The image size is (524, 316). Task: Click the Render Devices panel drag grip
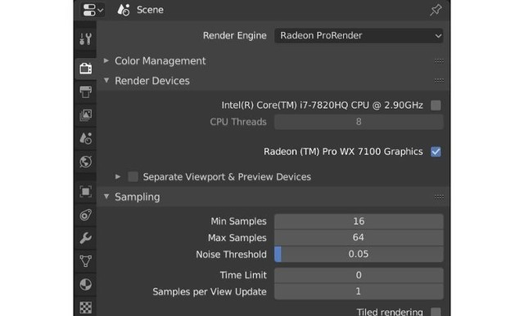point(439,81)
